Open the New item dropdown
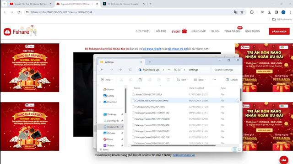293x164 pixels. pyautogui.click(x=107, y=80)
